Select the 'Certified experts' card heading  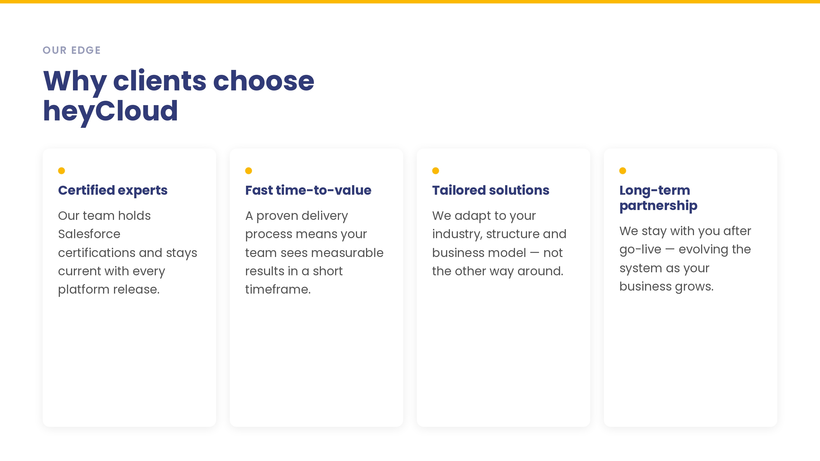click(x=113, y=190)
